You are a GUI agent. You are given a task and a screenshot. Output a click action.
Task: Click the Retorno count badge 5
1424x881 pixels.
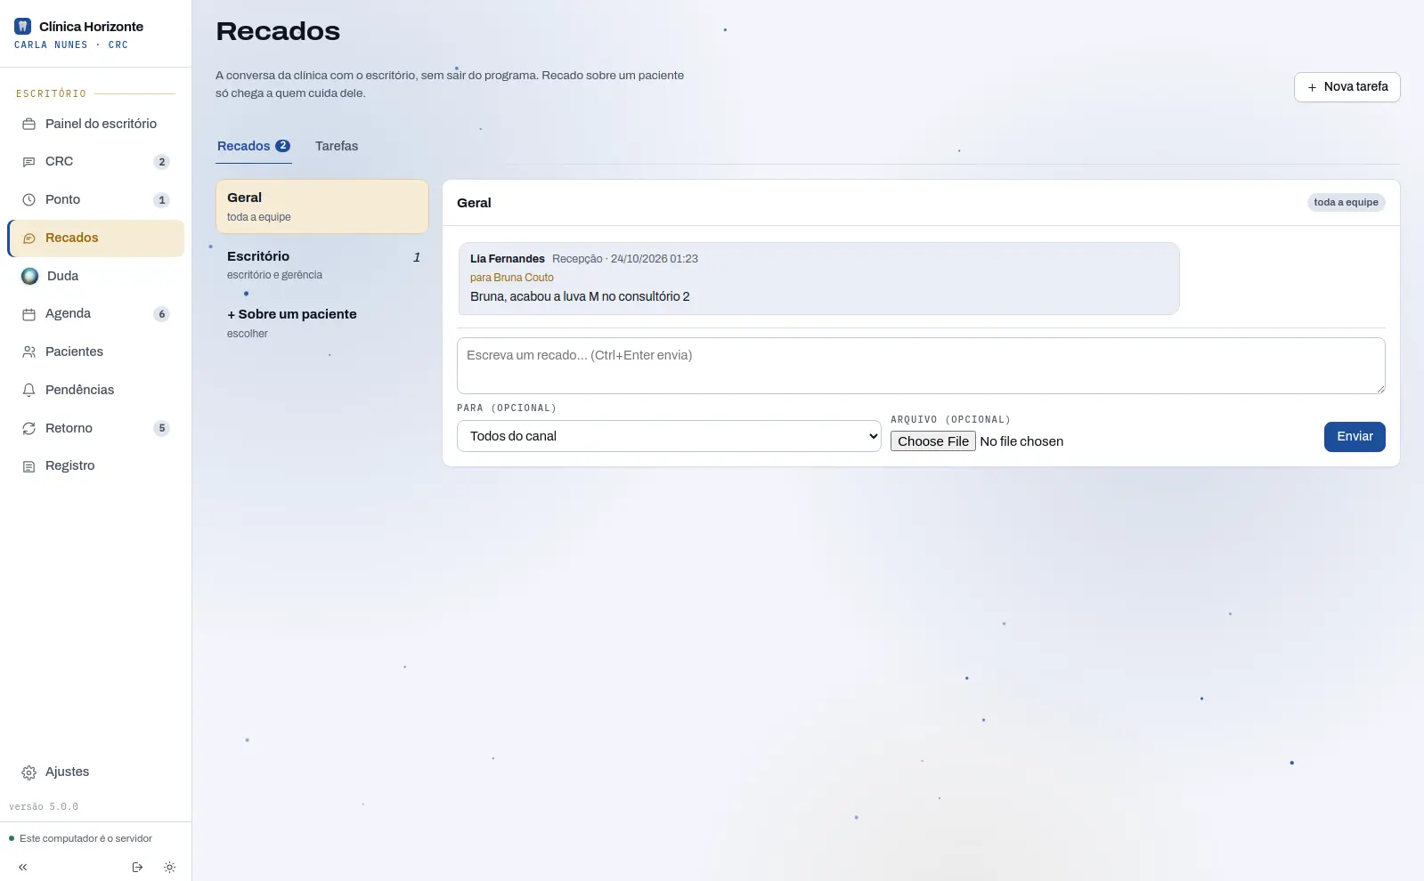161,428
